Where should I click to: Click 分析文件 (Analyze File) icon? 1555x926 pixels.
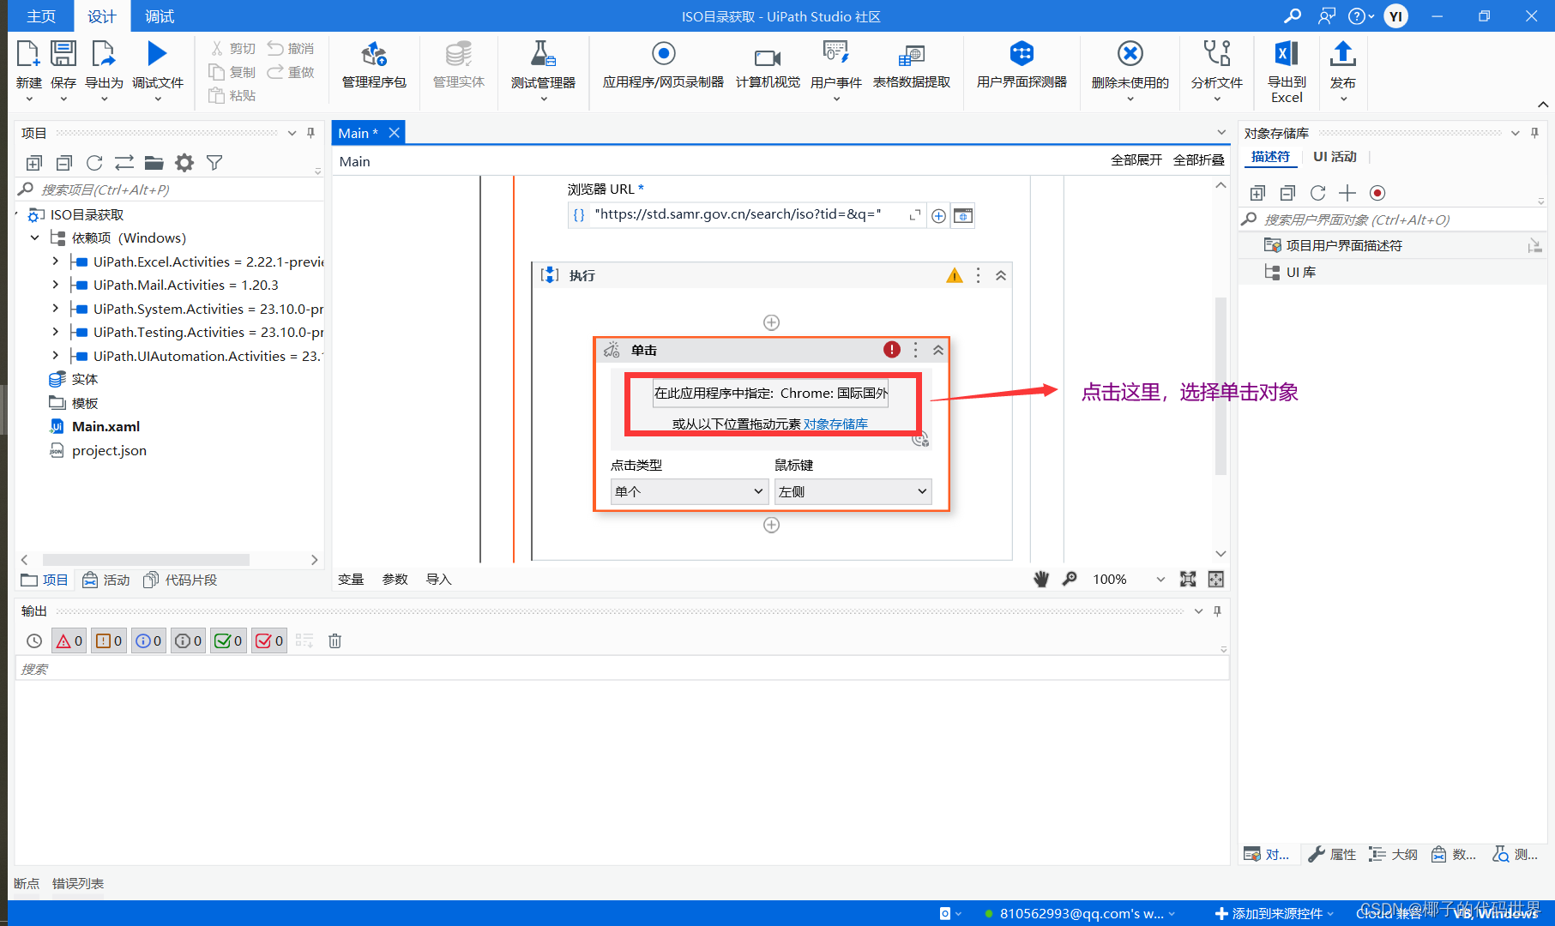(x=1217, y=54)
